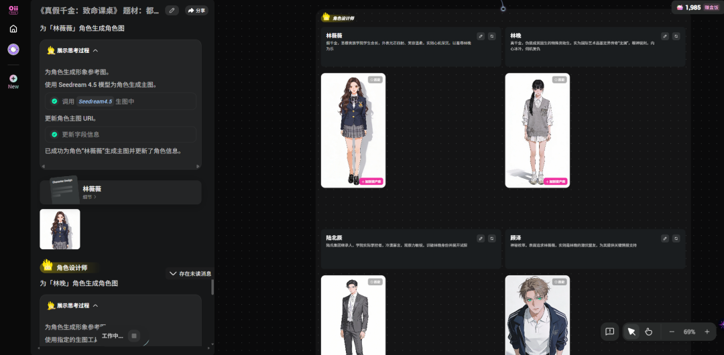Add 林晚 image to asset library
Image resolution: width=724 pixels, height=355 pixels.
coord(556,182)
